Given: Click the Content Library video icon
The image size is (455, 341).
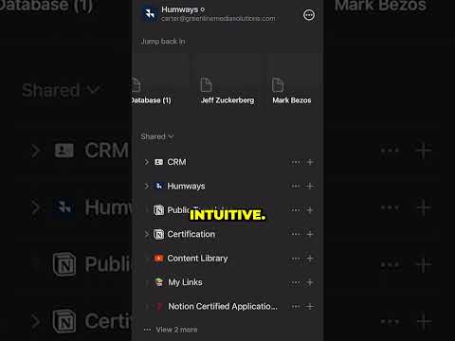Looking at the screenshot, I should [x=158, y=259].
